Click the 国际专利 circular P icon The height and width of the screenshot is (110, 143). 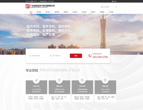pos(59,80)
